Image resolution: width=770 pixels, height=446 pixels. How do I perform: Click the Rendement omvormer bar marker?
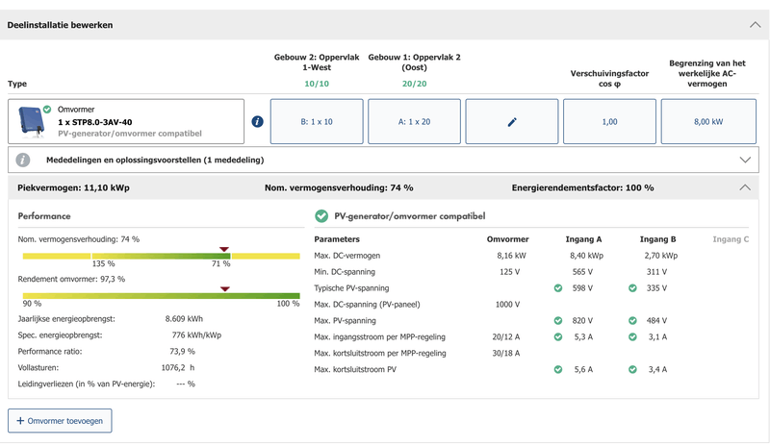tap(224, 287)
